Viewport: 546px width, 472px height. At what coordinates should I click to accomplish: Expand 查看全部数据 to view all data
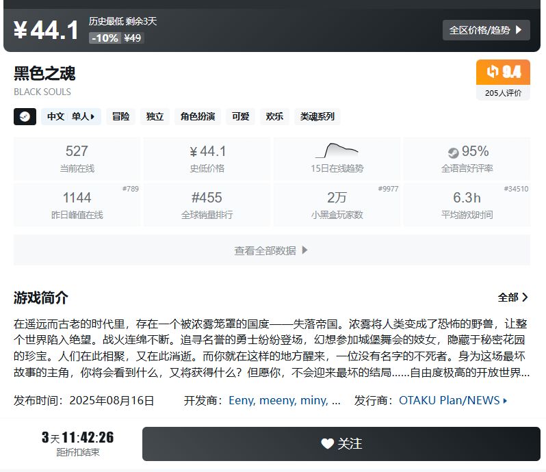(x=272, y=250)
